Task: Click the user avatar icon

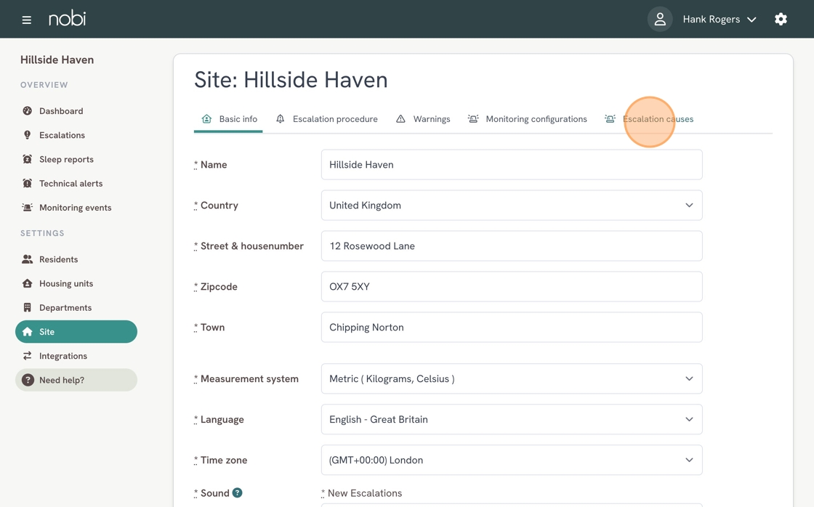Action: (x=659, y=20)
